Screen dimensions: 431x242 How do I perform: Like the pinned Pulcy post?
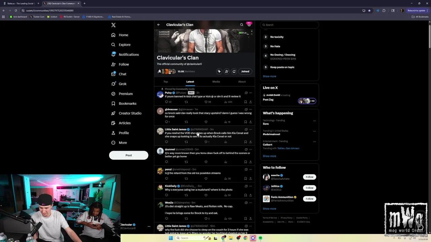point(206,102)
